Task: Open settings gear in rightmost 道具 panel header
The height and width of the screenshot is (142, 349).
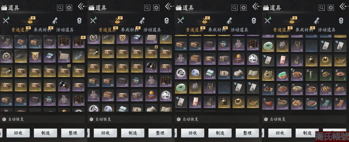Action: point(331,8)
